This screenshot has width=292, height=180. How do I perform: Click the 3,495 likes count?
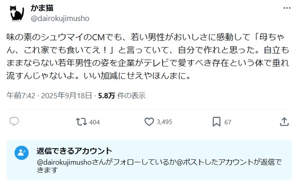click(x=164, y=122)
